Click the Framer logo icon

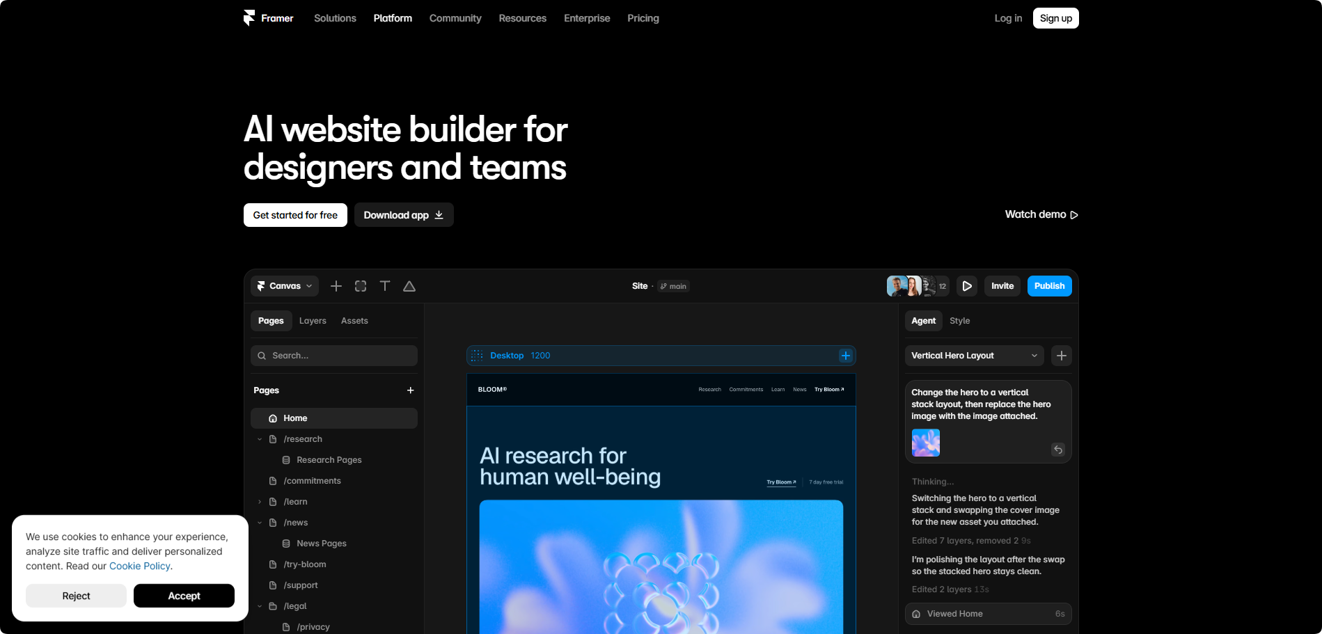249,18
